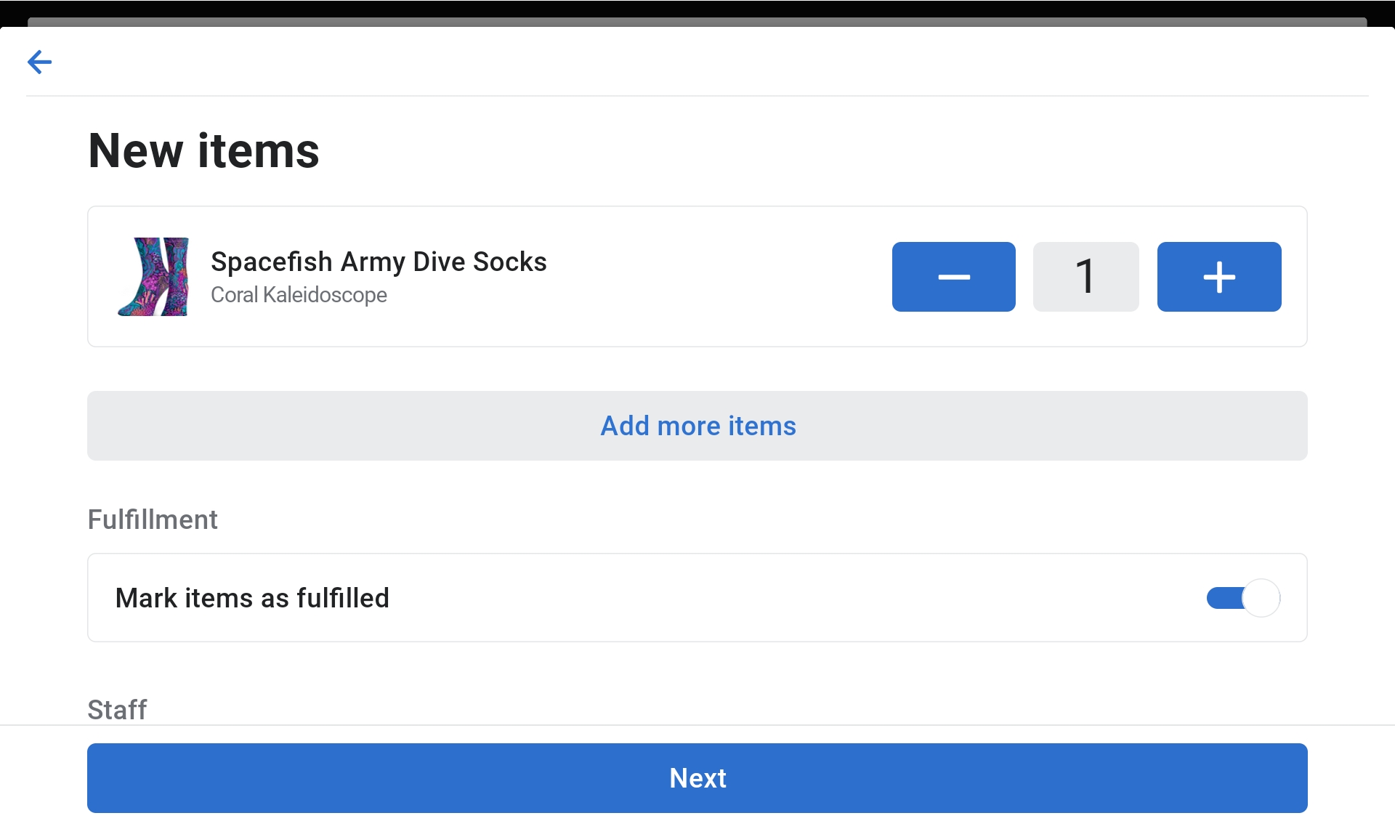Image resolution: width=1395 pixels, height=829 pixels.
Task: Click the Add more items button
Action: tap(697, 426)
